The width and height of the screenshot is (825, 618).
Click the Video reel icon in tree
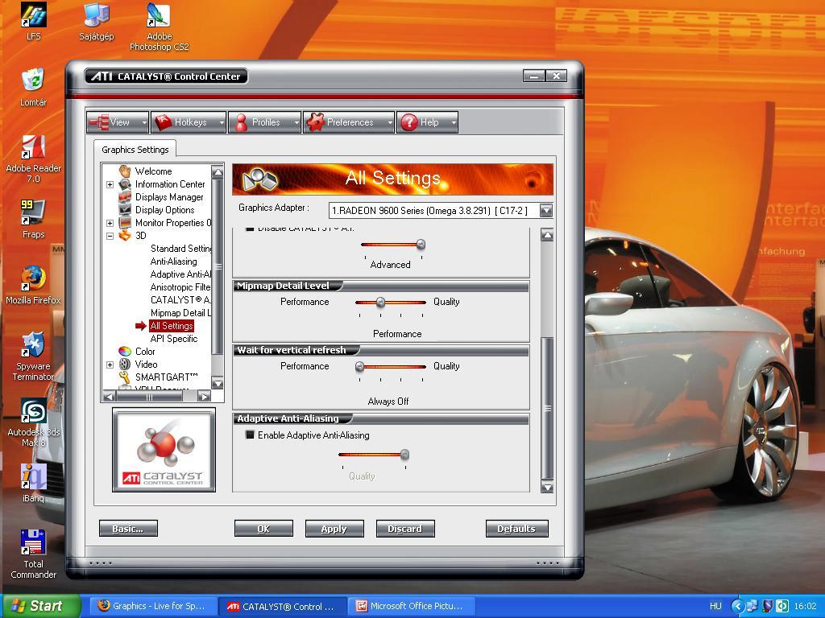[x=125, y=365]
